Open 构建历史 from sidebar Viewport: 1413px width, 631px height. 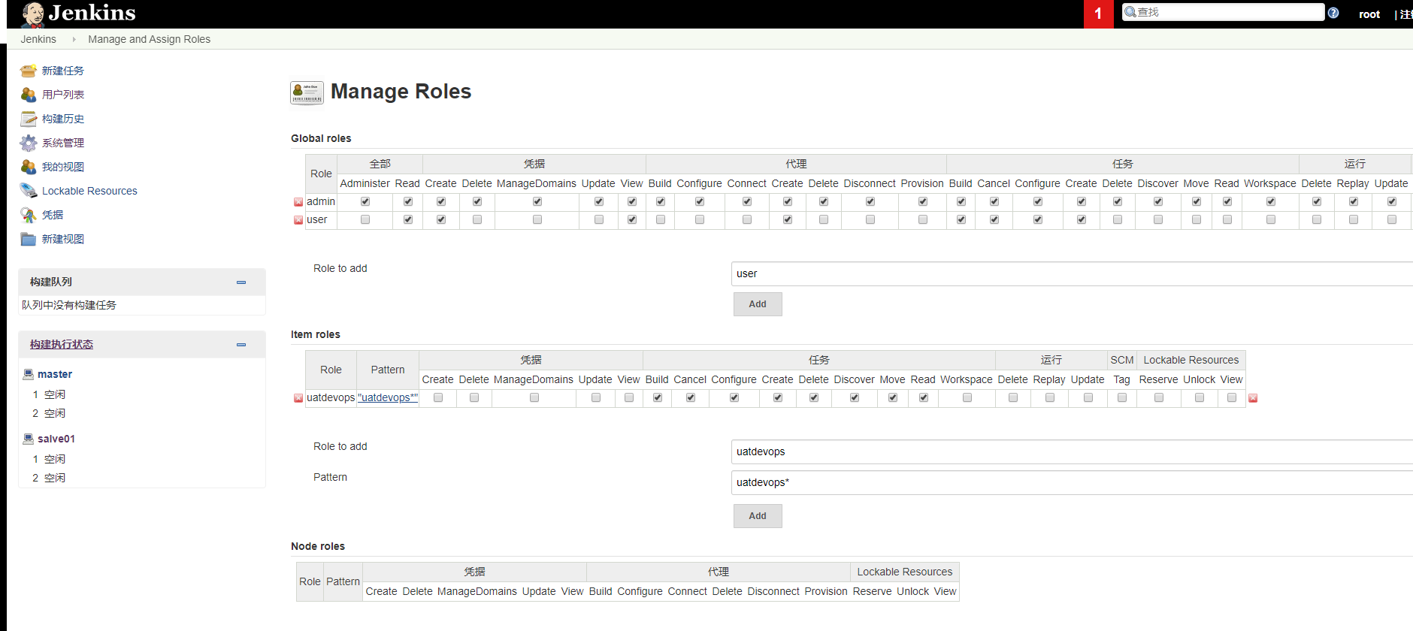tap(63, 119)
